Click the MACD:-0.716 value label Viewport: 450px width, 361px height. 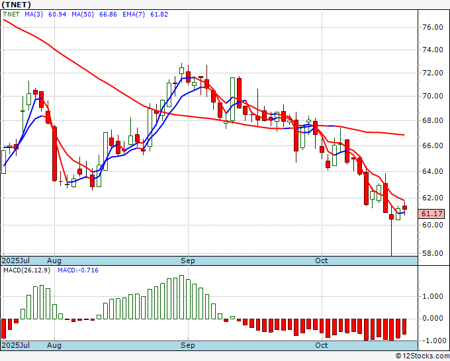[78, 270]
